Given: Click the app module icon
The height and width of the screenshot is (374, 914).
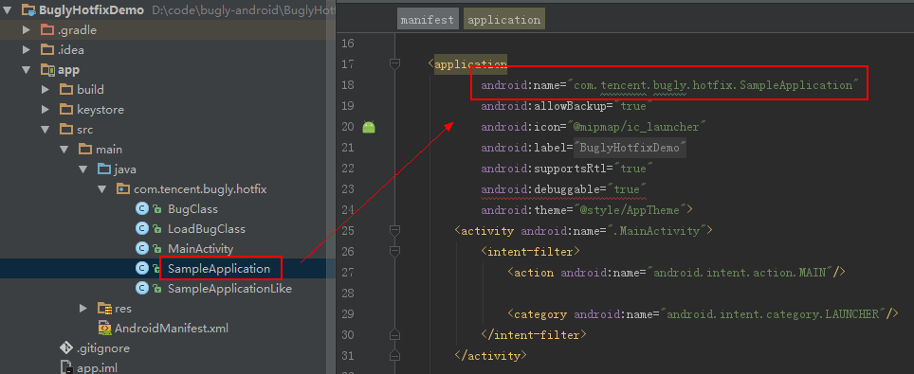Looking at the screenshot, I should pos(47,70).
